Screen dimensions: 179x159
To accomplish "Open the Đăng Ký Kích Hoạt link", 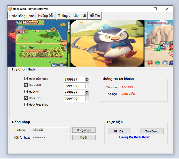I will coord(134,137).
